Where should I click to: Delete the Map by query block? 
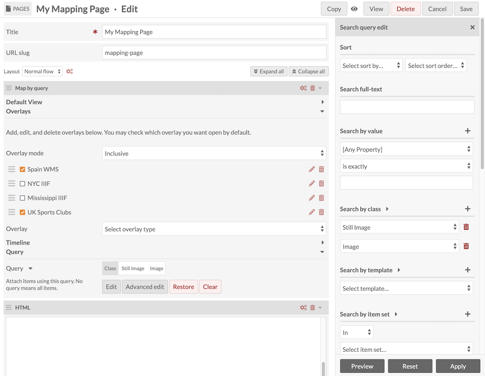(312, 88)
